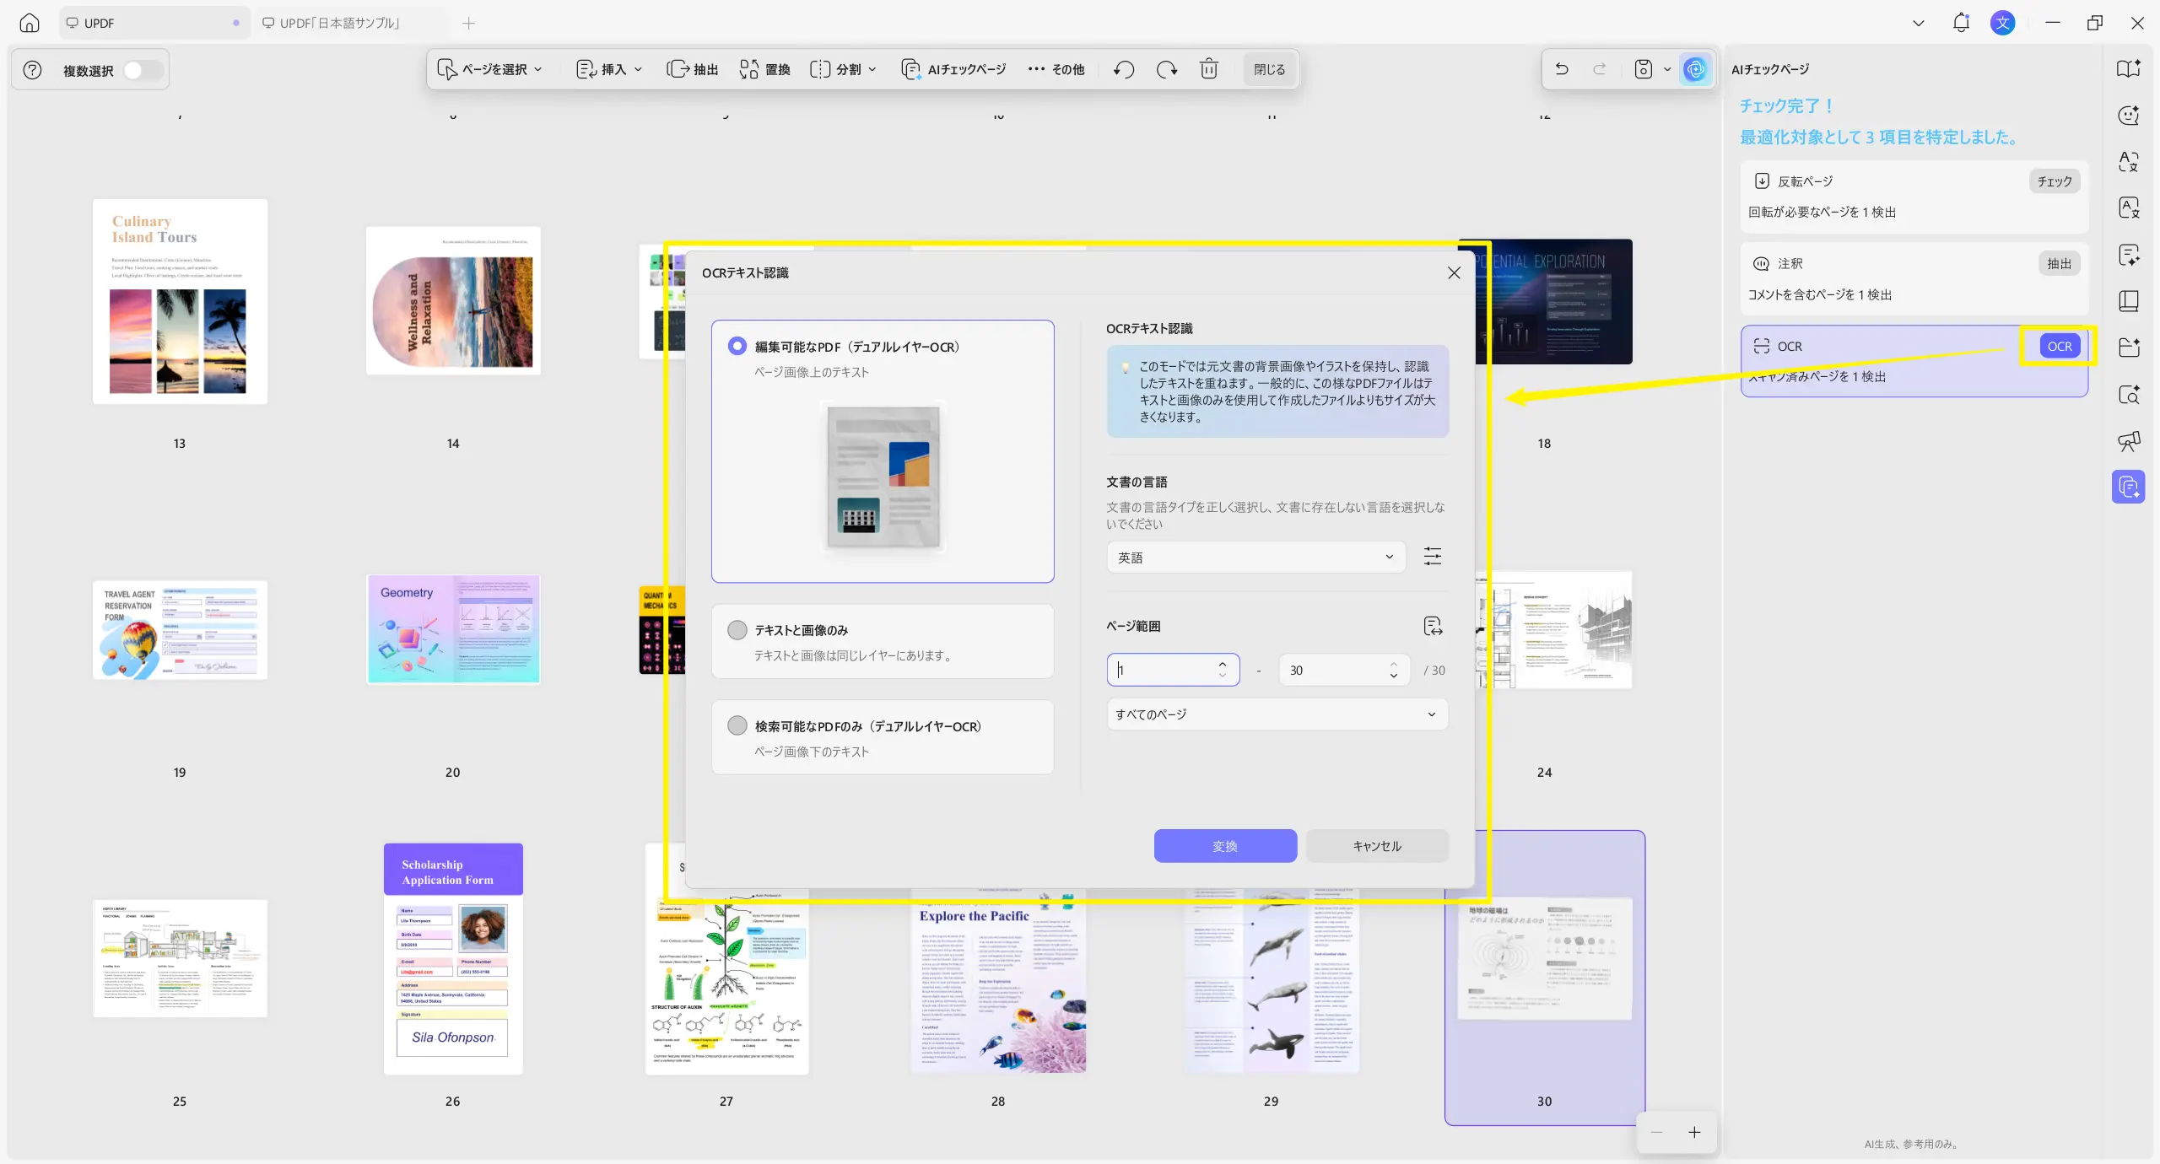Open the 英語 document language dropdown

pos(1255,558)
